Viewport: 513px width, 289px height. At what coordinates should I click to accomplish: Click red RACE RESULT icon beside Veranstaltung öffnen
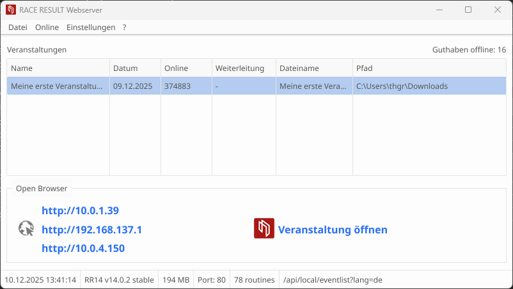pos(264,229)
